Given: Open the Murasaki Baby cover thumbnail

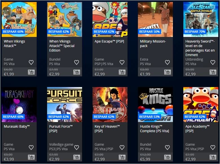Looking at the screenshot, I should 19,105.
